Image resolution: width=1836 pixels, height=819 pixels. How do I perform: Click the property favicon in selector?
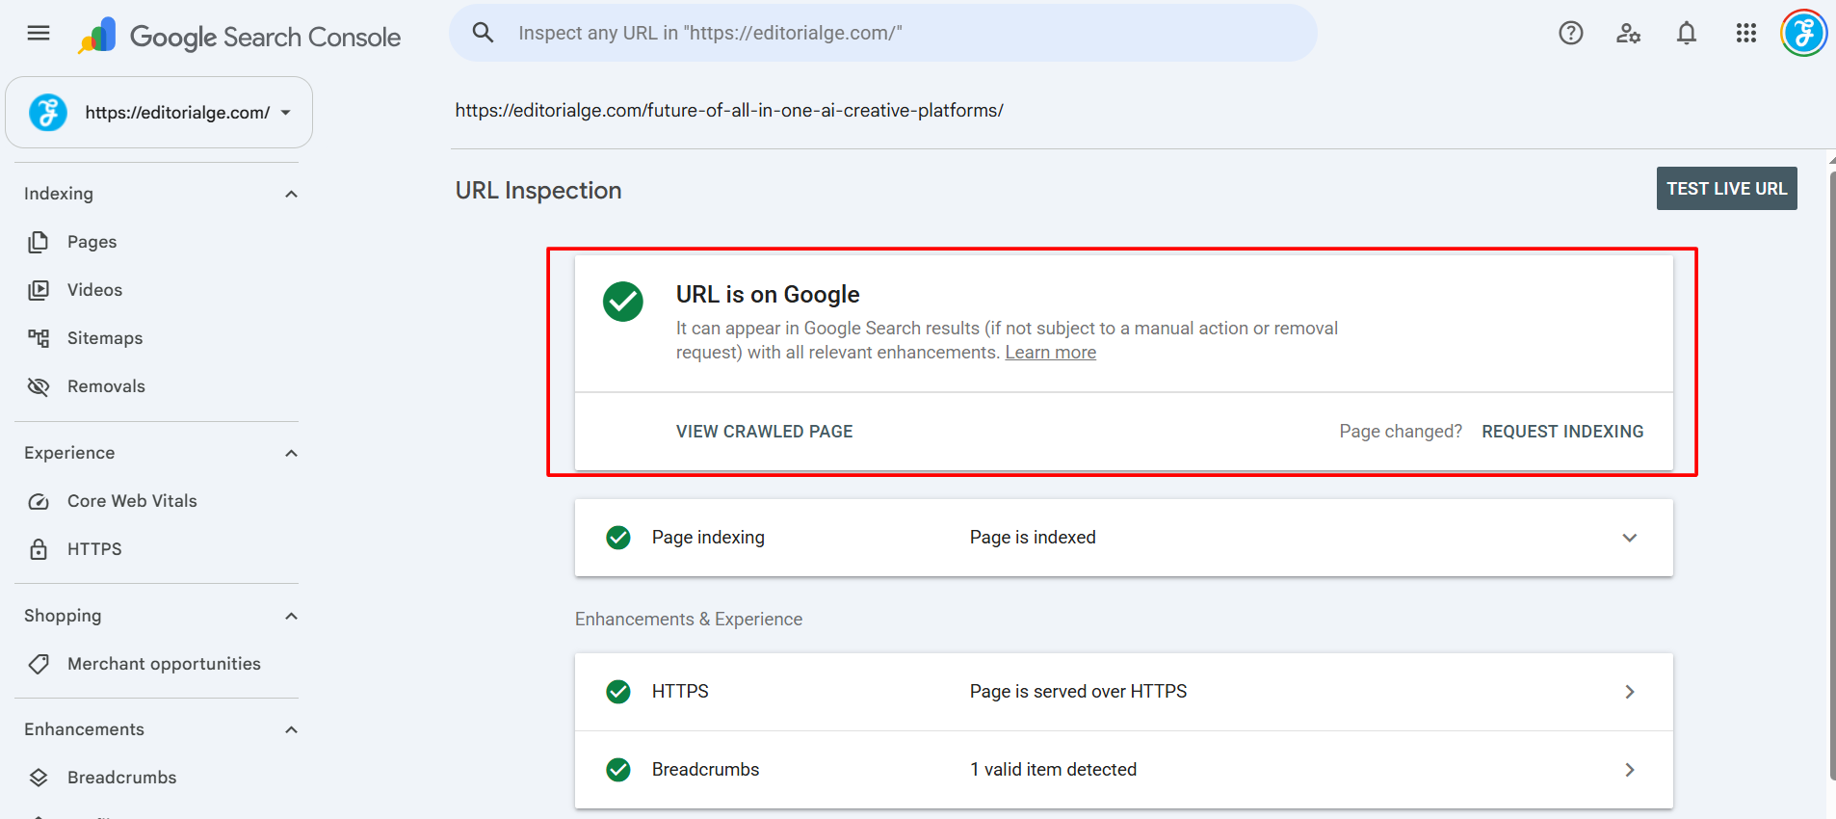tap(47, 113)
